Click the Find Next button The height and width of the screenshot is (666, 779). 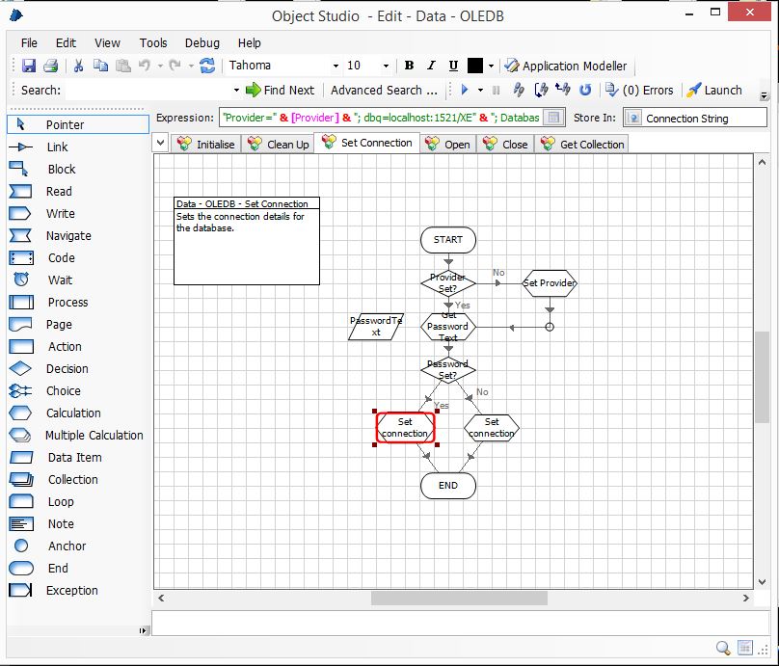(280, 91)
